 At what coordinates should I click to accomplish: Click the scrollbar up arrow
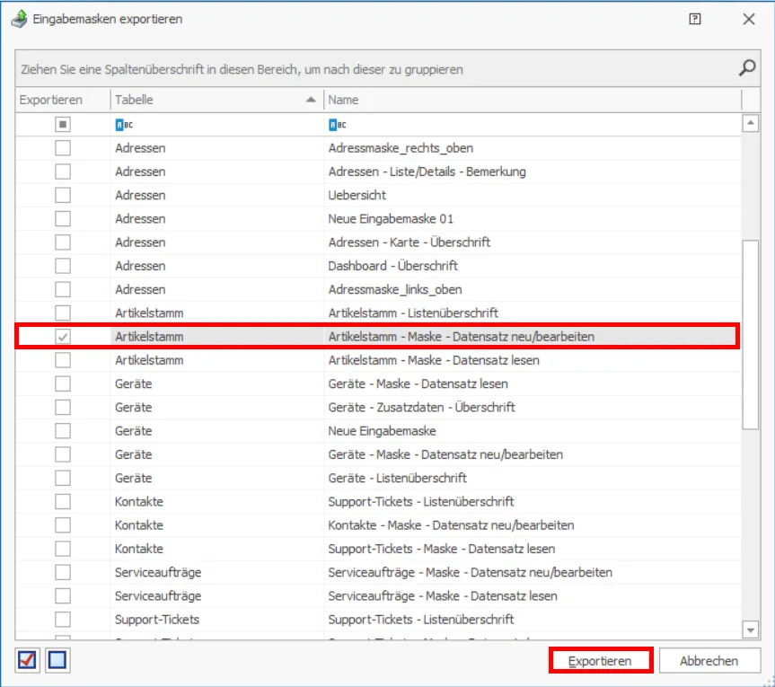tap(750, 123)
